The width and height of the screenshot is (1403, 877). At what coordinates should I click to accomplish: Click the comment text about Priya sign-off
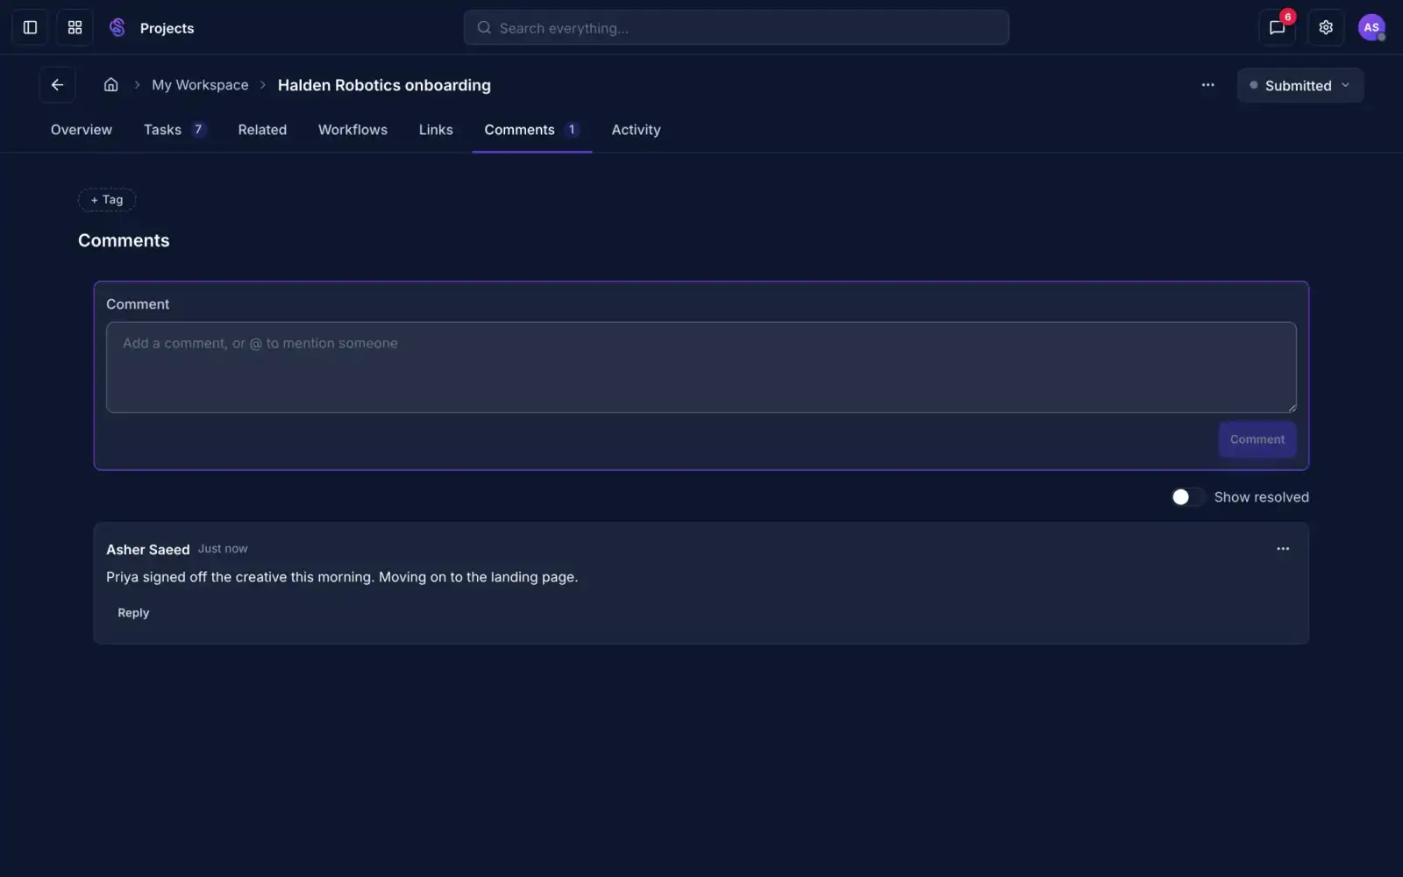pos(342,577)
